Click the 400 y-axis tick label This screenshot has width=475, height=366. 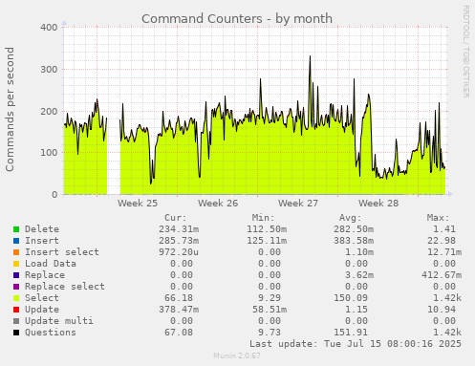pos(49,28)
